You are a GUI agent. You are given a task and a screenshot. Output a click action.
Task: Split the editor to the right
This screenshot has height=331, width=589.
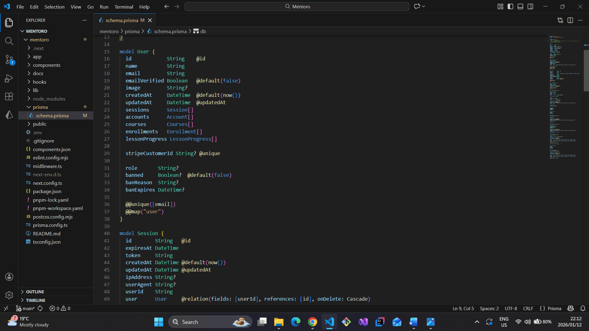click(x=570, y=20)
